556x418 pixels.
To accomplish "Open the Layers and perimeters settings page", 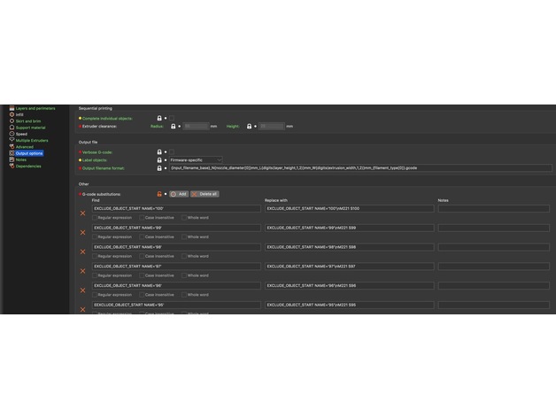I will point(35,108).
